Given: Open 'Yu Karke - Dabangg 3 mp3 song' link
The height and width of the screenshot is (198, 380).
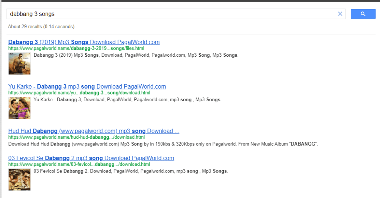Looking at the screenshot, I should 87,87.
